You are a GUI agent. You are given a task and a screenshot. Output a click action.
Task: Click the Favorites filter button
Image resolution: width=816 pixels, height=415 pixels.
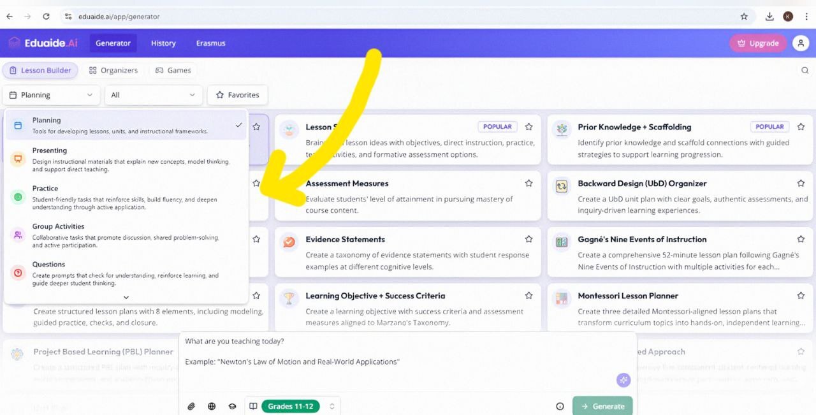pyautogui.click(x=237, y=95)
